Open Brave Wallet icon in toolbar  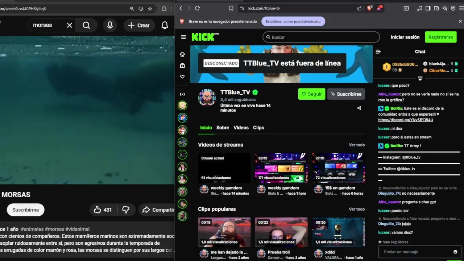[x=436, y=8]
